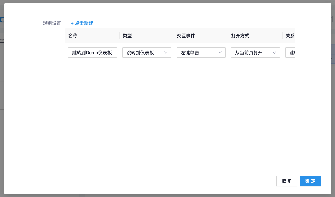Image resolution: width=335 pixels, height=197 pixels.
Task: Click the plus icon beside 点击新建
Action: pyautogui.click(x=72, y=23)
